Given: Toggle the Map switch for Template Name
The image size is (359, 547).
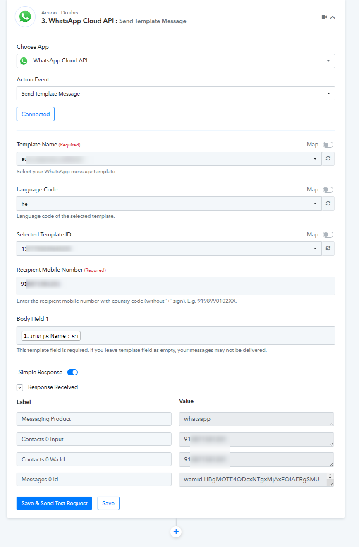Looking at the screenshot, I should tap(328, 145).
